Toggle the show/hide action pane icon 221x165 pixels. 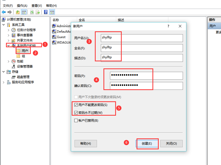pyautogui.click(x=52, y=12)
